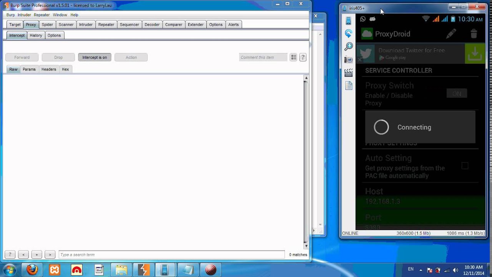Click the question mark button beside search bar
Screen dimensions: 492x277
[10, 255]
